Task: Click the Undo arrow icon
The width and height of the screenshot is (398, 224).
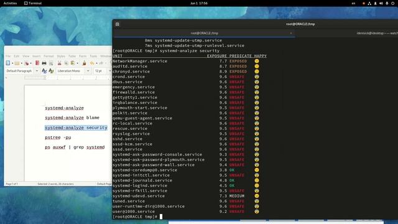Action: coord(92,63)
